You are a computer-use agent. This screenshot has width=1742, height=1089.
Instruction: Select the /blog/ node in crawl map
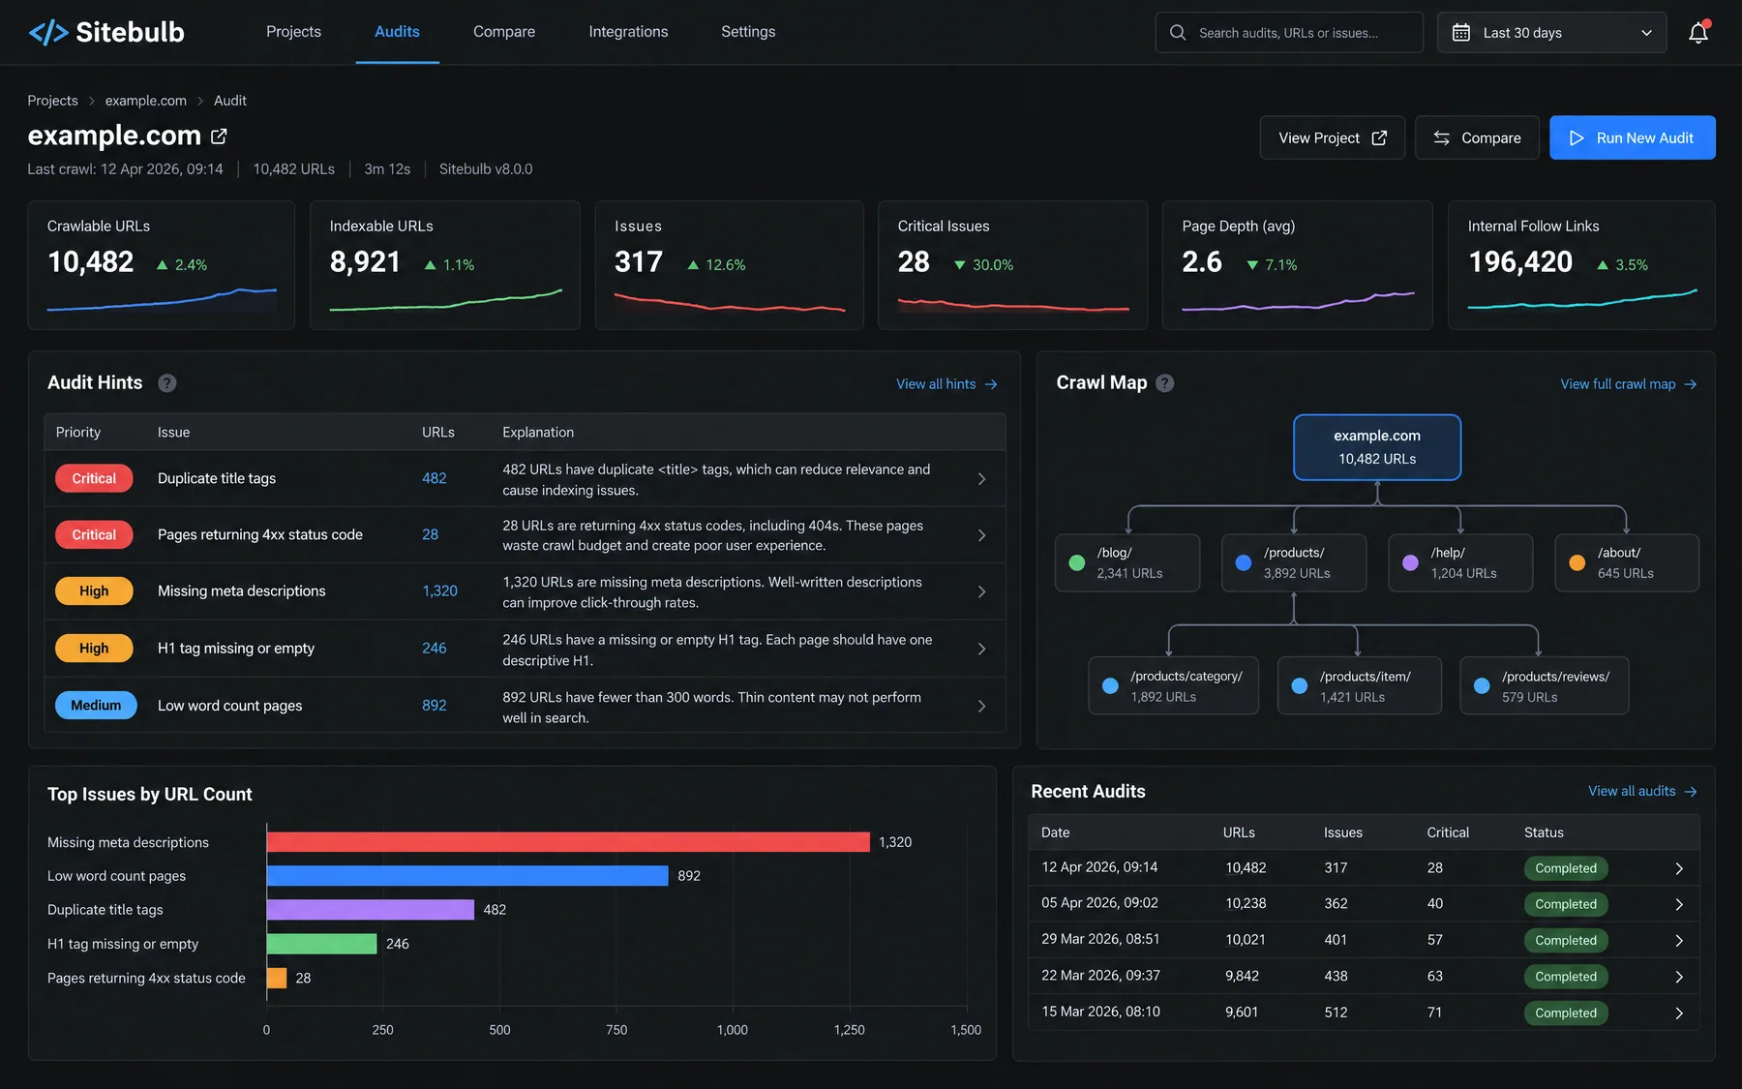(x=1127, y=562)
